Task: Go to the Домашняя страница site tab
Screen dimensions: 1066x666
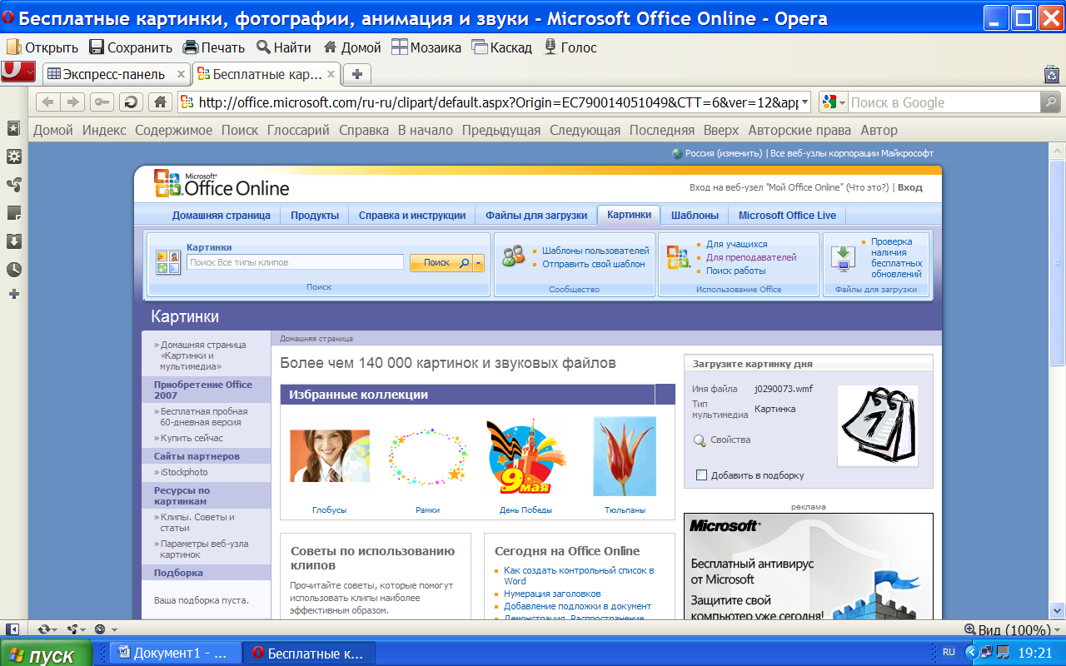Action: point(222,215)
